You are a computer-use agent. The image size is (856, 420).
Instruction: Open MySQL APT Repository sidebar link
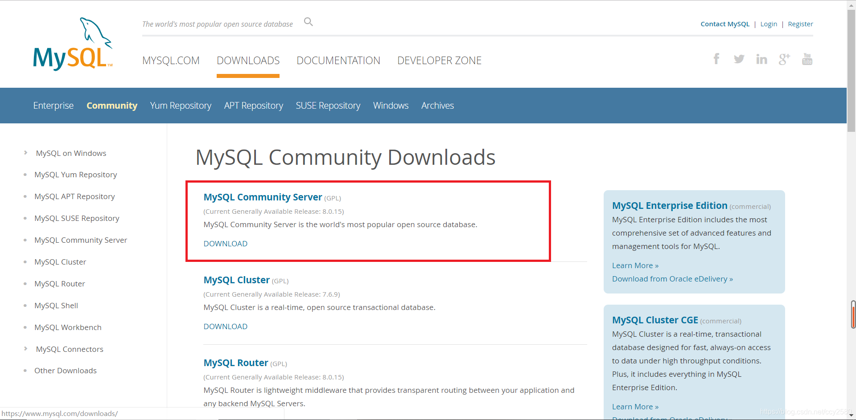[74, 196]
